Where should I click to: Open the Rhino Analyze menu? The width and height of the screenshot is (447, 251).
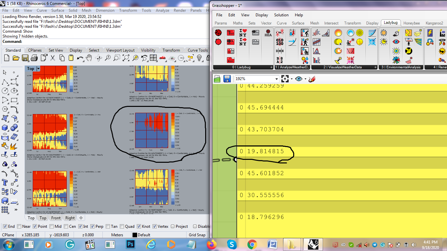[x=162, y=10]
